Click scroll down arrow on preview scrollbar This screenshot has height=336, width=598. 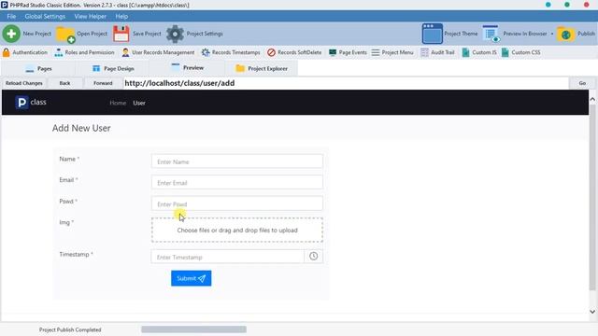click(592, 312)
